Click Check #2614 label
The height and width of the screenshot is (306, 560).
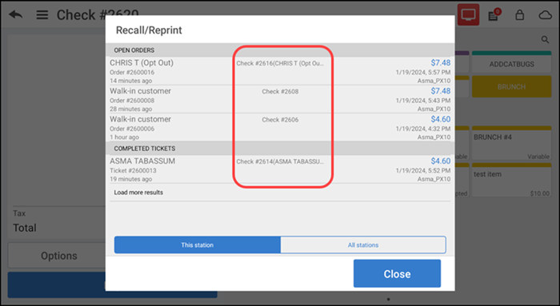[280, 162]
